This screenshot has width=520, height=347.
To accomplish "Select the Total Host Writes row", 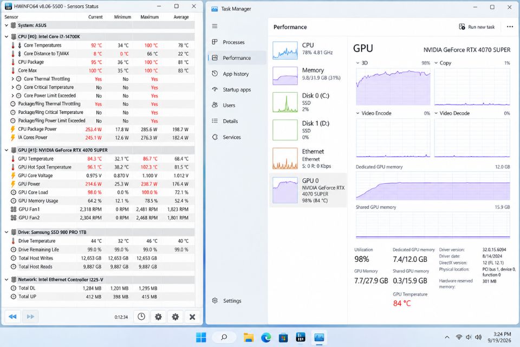I will 99,258.
